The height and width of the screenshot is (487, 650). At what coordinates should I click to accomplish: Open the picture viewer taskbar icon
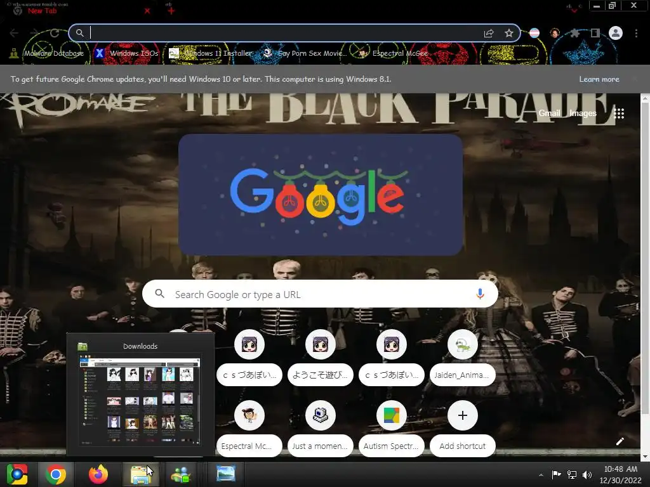pyautogui.click(x=226, y=474)
